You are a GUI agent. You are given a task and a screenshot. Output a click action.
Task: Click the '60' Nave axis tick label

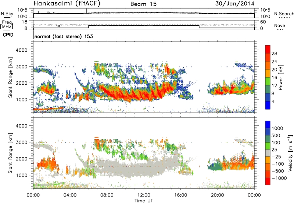point(263,22)
